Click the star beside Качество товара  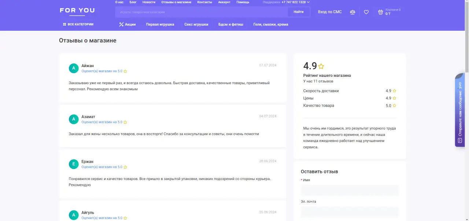pyautogui.click(x=394, y=105)
